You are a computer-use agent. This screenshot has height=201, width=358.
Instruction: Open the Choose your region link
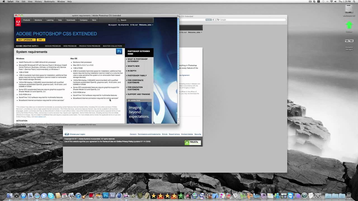point(77,134)
